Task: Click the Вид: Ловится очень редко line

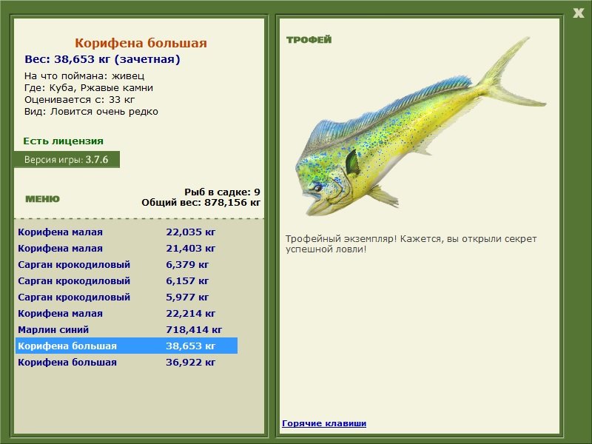Action: pyautogui.click(x=91, y=112)
